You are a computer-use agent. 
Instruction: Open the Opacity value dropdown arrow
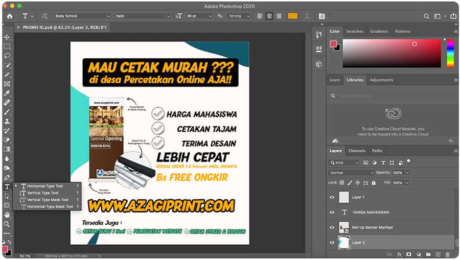tap(407, 173)
